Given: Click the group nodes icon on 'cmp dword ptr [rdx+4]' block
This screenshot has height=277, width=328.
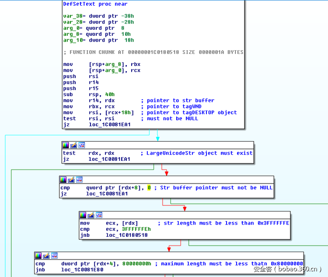Looking at the screenshot, I should (x=54, y=256).
